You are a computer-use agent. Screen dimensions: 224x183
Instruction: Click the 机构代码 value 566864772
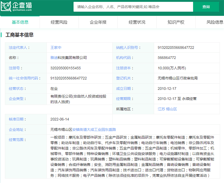167,58
